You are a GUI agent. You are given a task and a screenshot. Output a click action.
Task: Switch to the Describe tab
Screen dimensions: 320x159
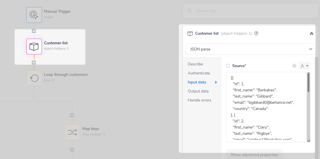click(195, 64)
